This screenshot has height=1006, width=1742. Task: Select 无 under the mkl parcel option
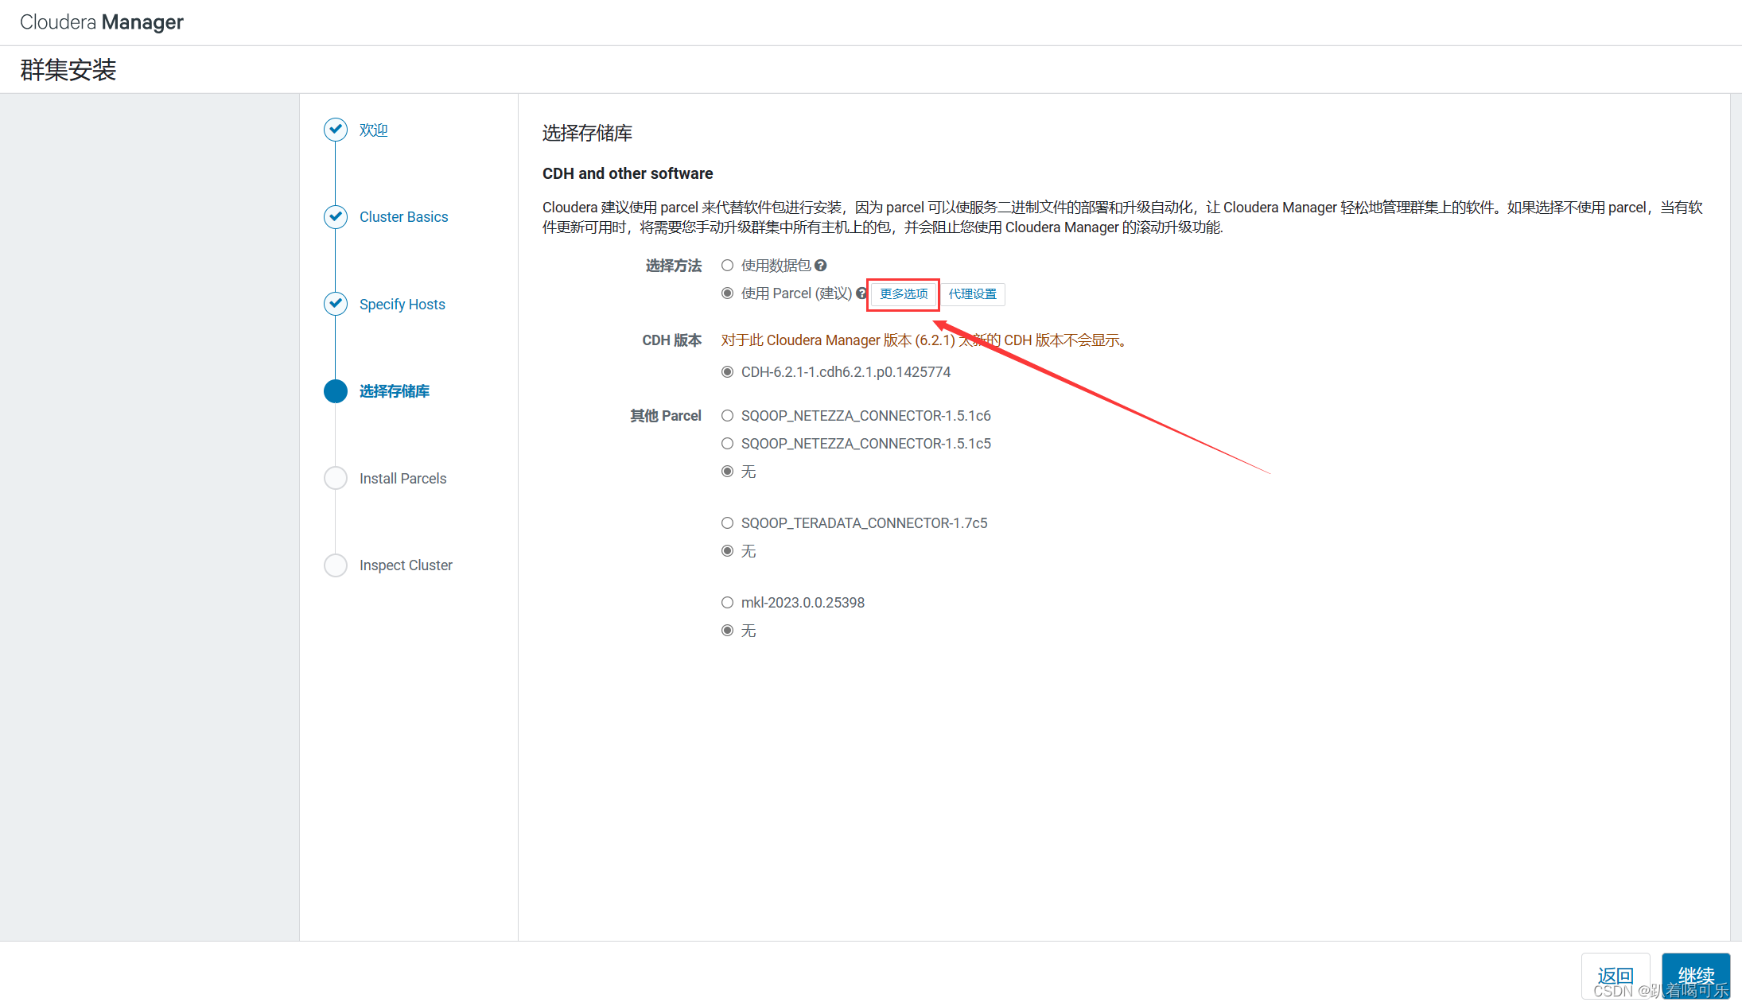727,631
